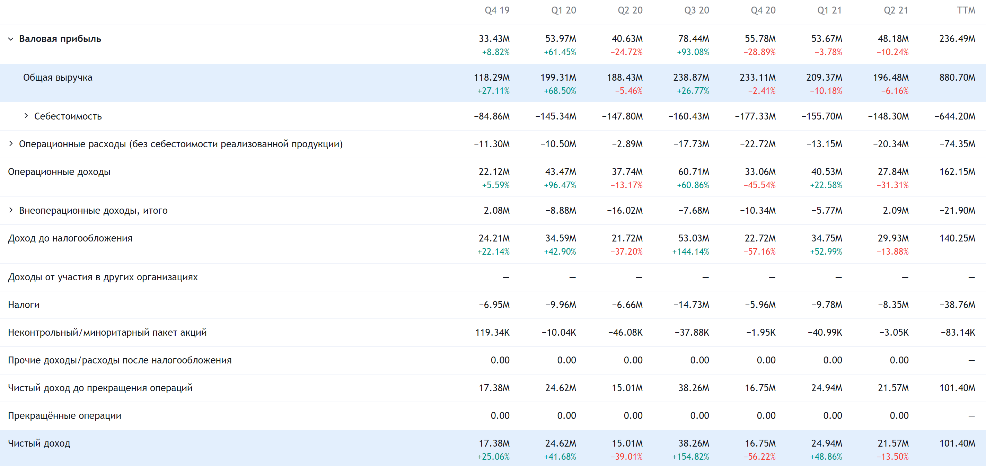
Task: Click minority interest value 119.34K
Action: pyautogui.click(x=492, y=333)
